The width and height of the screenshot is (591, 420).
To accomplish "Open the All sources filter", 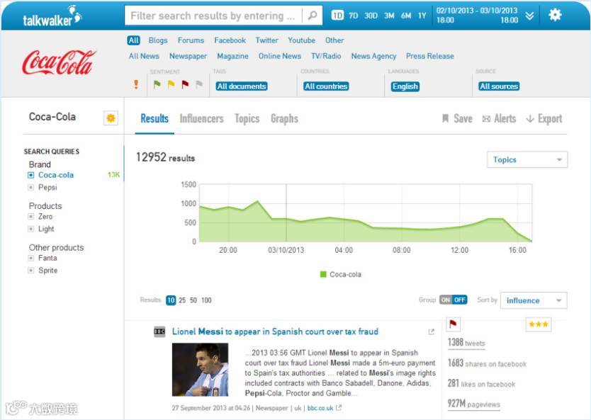I will tap(499, 86).
